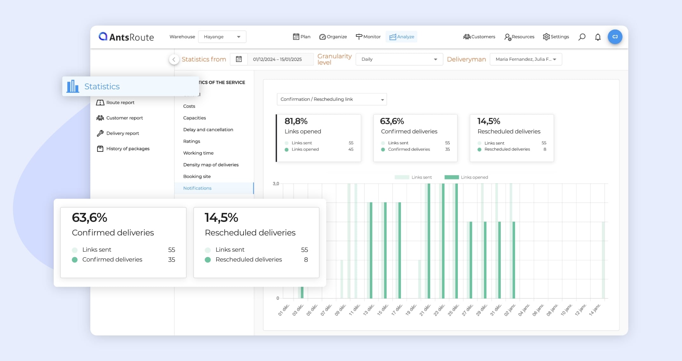Open the Hayange warehouse dropdown
The image size is (682, 361).
click(222, 37)
